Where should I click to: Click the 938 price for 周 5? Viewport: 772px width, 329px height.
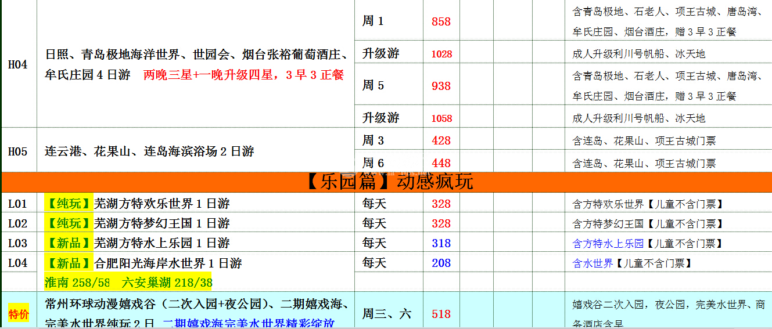pos(441,86)
